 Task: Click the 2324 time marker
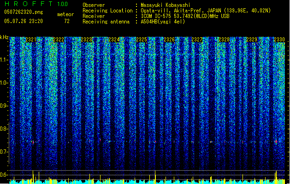pyautogui.click(x=114, y=40)
